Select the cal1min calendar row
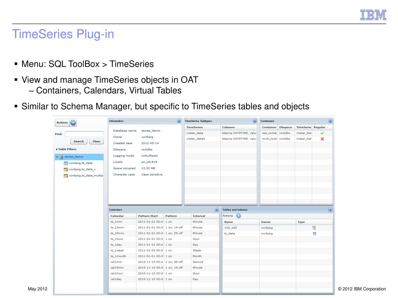 (164, 262)
